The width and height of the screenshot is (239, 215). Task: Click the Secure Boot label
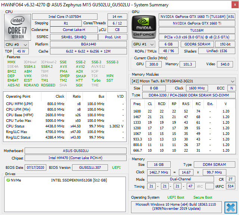tap(203, 197)
